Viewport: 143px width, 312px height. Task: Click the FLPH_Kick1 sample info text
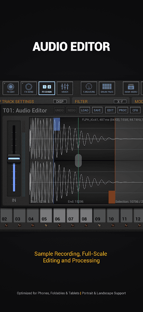(x=112, y=120)
